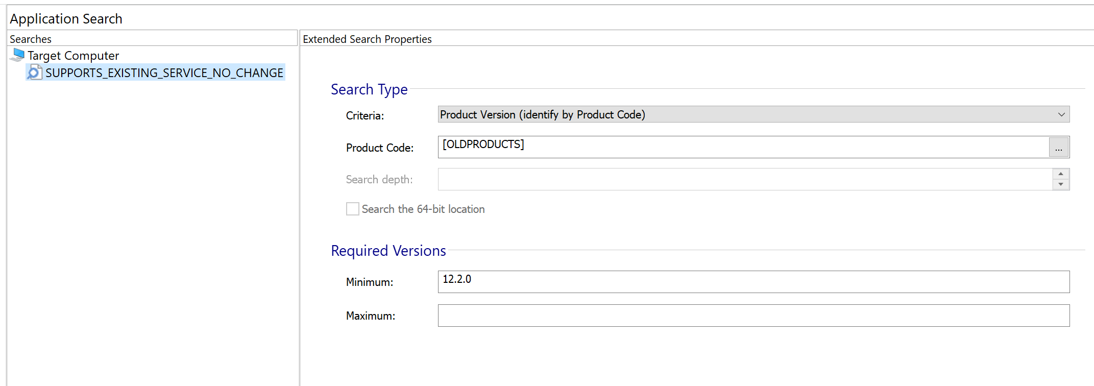Click the Searches panel header
This screenshot has height=386, width=1094.
click(x=152, y=39)
